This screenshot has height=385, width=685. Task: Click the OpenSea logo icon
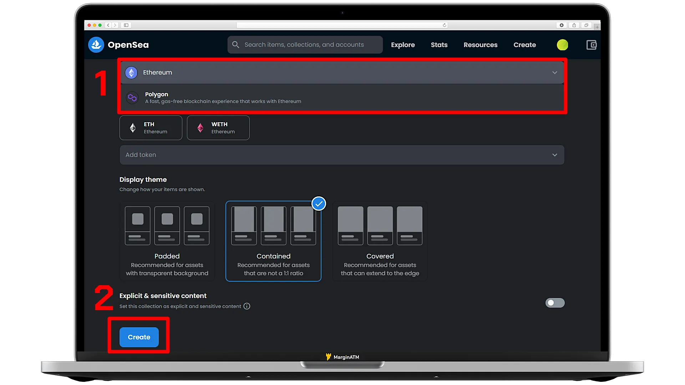coord(96,45)
